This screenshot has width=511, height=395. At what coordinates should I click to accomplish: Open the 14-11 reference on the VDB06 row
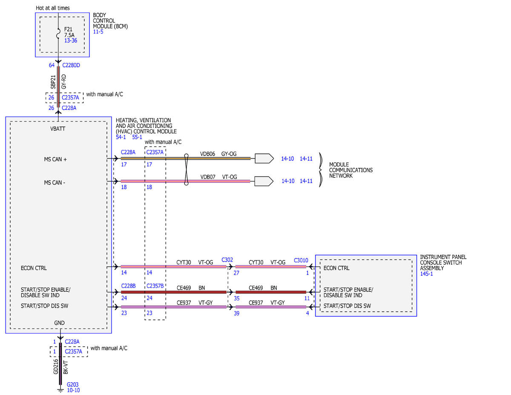pos(306,159)
